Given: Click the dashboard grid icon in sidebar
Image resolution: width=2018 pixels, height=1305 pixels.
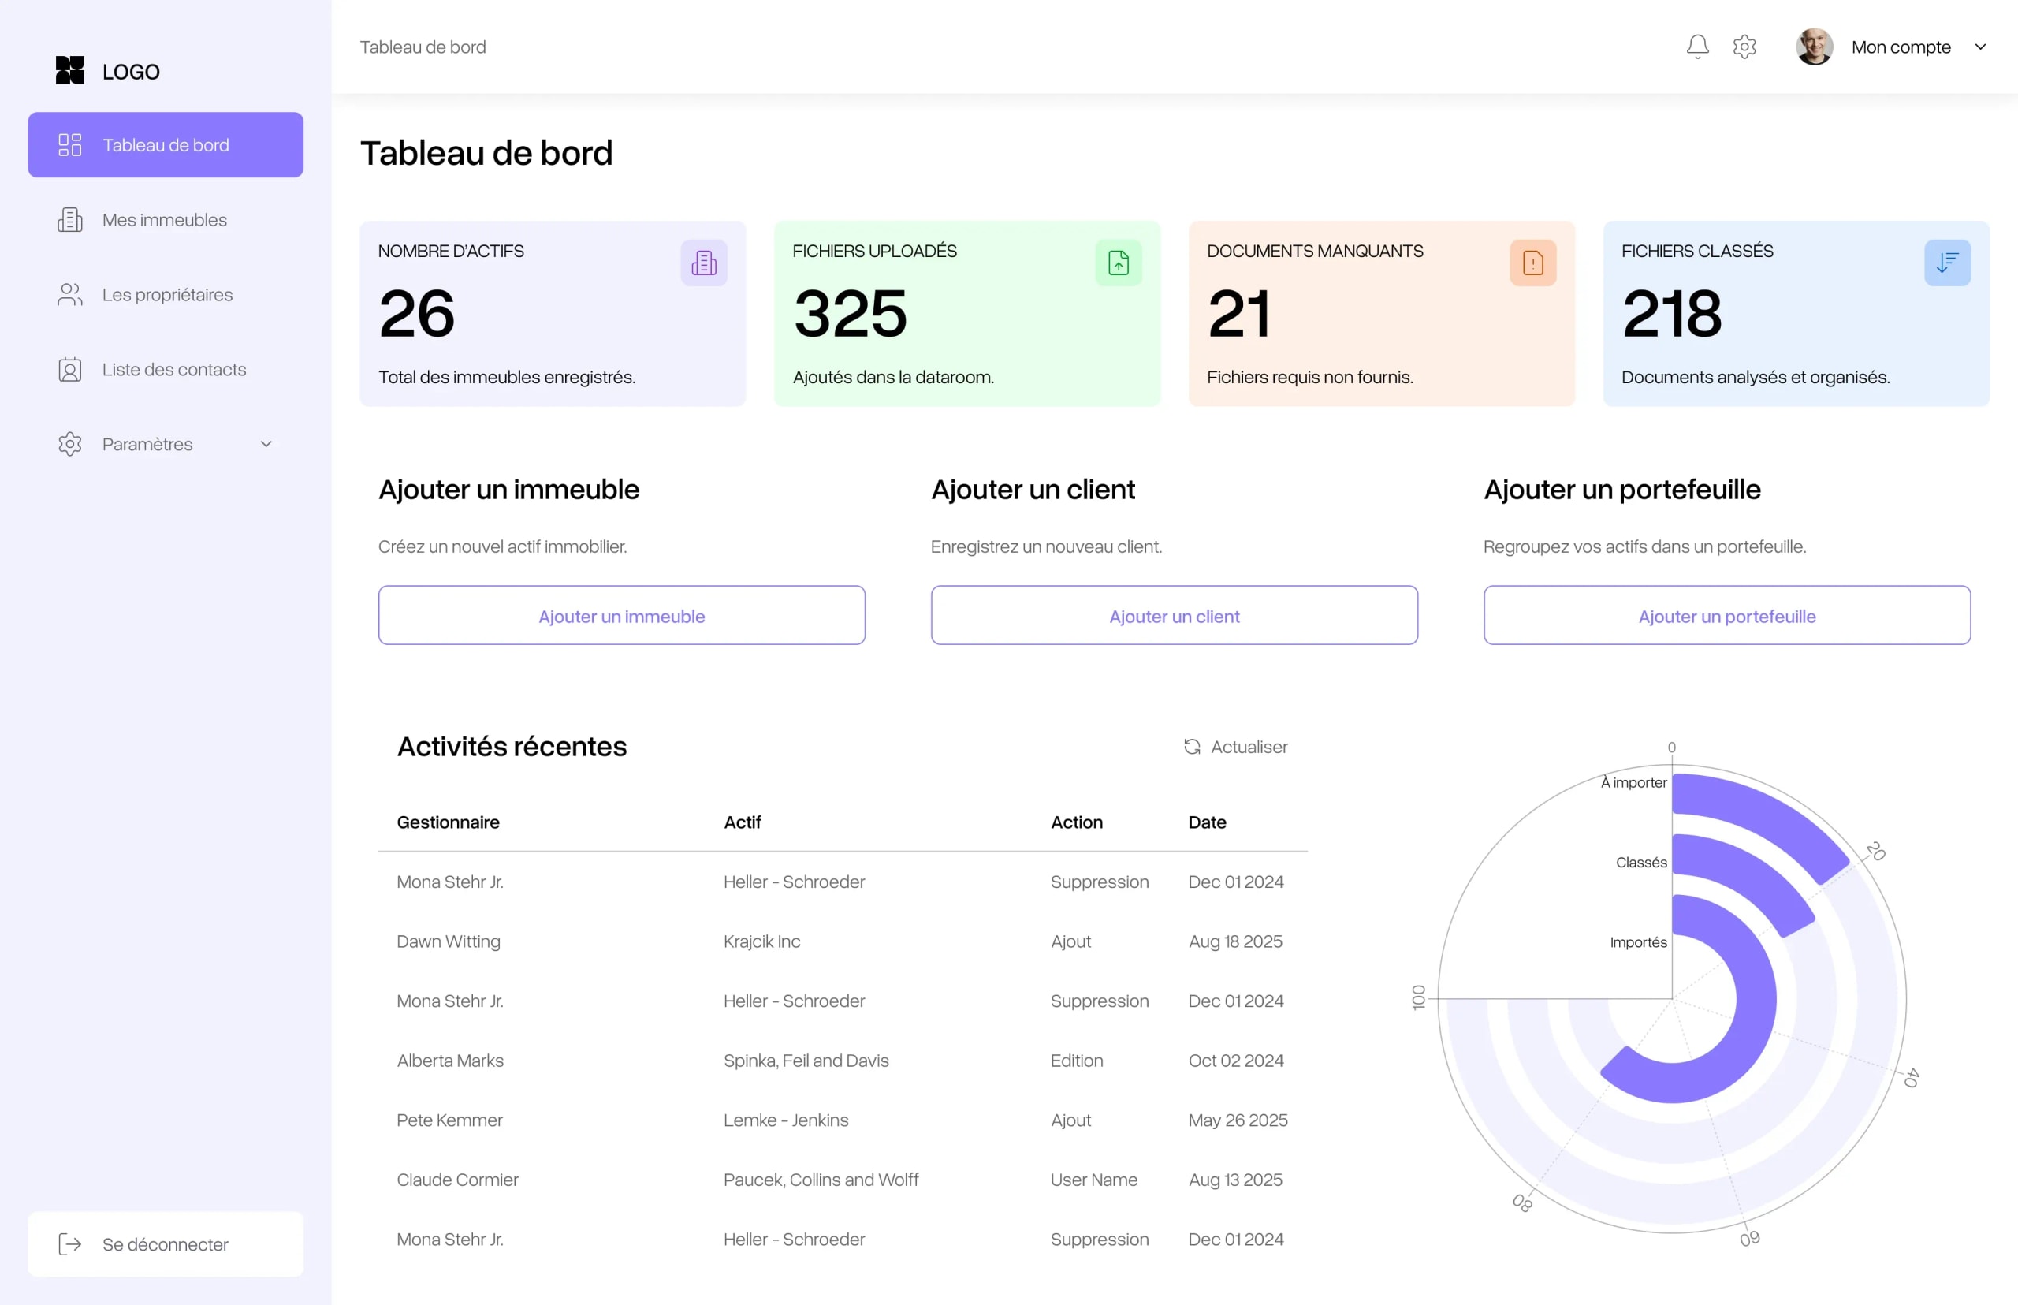Looking at the screenshot, I should click(x=69, y=145).
